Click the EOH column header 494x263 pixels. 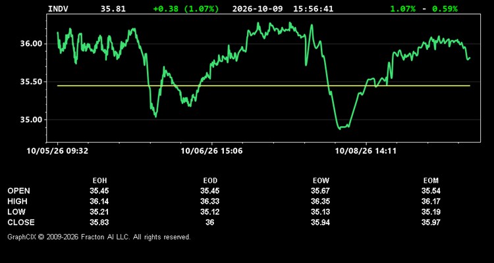(x=99, y=181)
